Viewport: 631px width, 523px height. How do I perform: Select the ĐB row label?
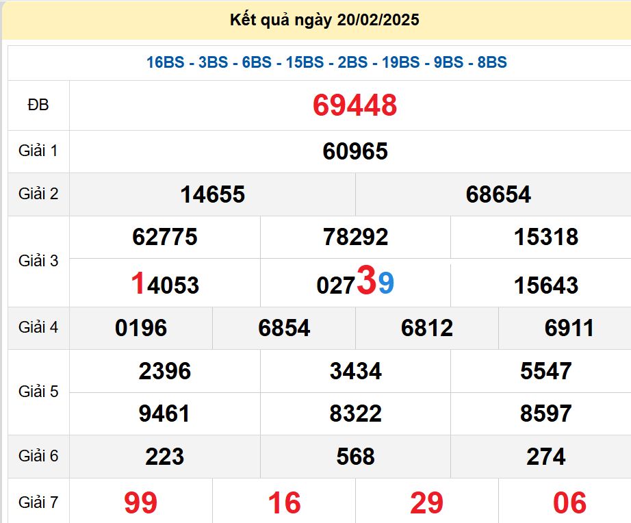38,105
